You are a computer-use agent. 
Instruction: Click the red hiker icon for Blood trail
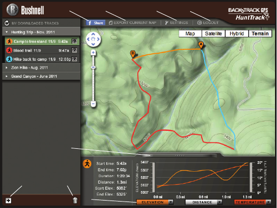(x=9, y=50)
